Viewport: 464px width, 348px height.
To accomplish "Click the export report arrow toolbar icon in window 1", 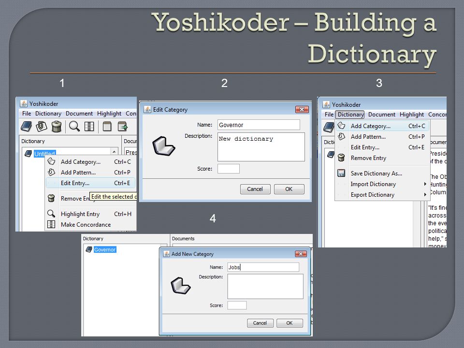I will pyautogui.click(x=122, y=126).
